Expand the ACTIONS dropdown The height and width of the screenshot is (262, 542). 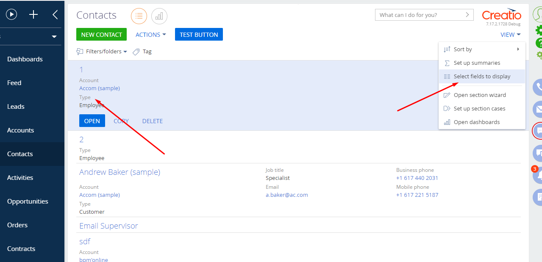tap(150, 35)
